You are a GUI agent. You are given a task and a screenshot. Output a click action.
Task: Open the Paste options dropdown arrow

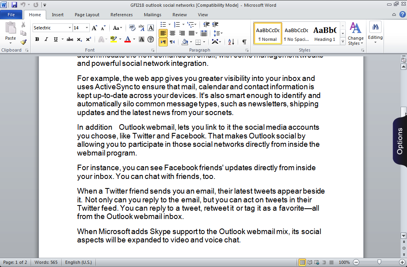coord(10,43)
